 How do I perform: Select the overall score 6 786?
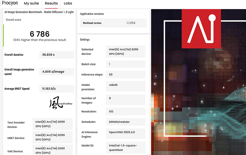pos(39,34)
